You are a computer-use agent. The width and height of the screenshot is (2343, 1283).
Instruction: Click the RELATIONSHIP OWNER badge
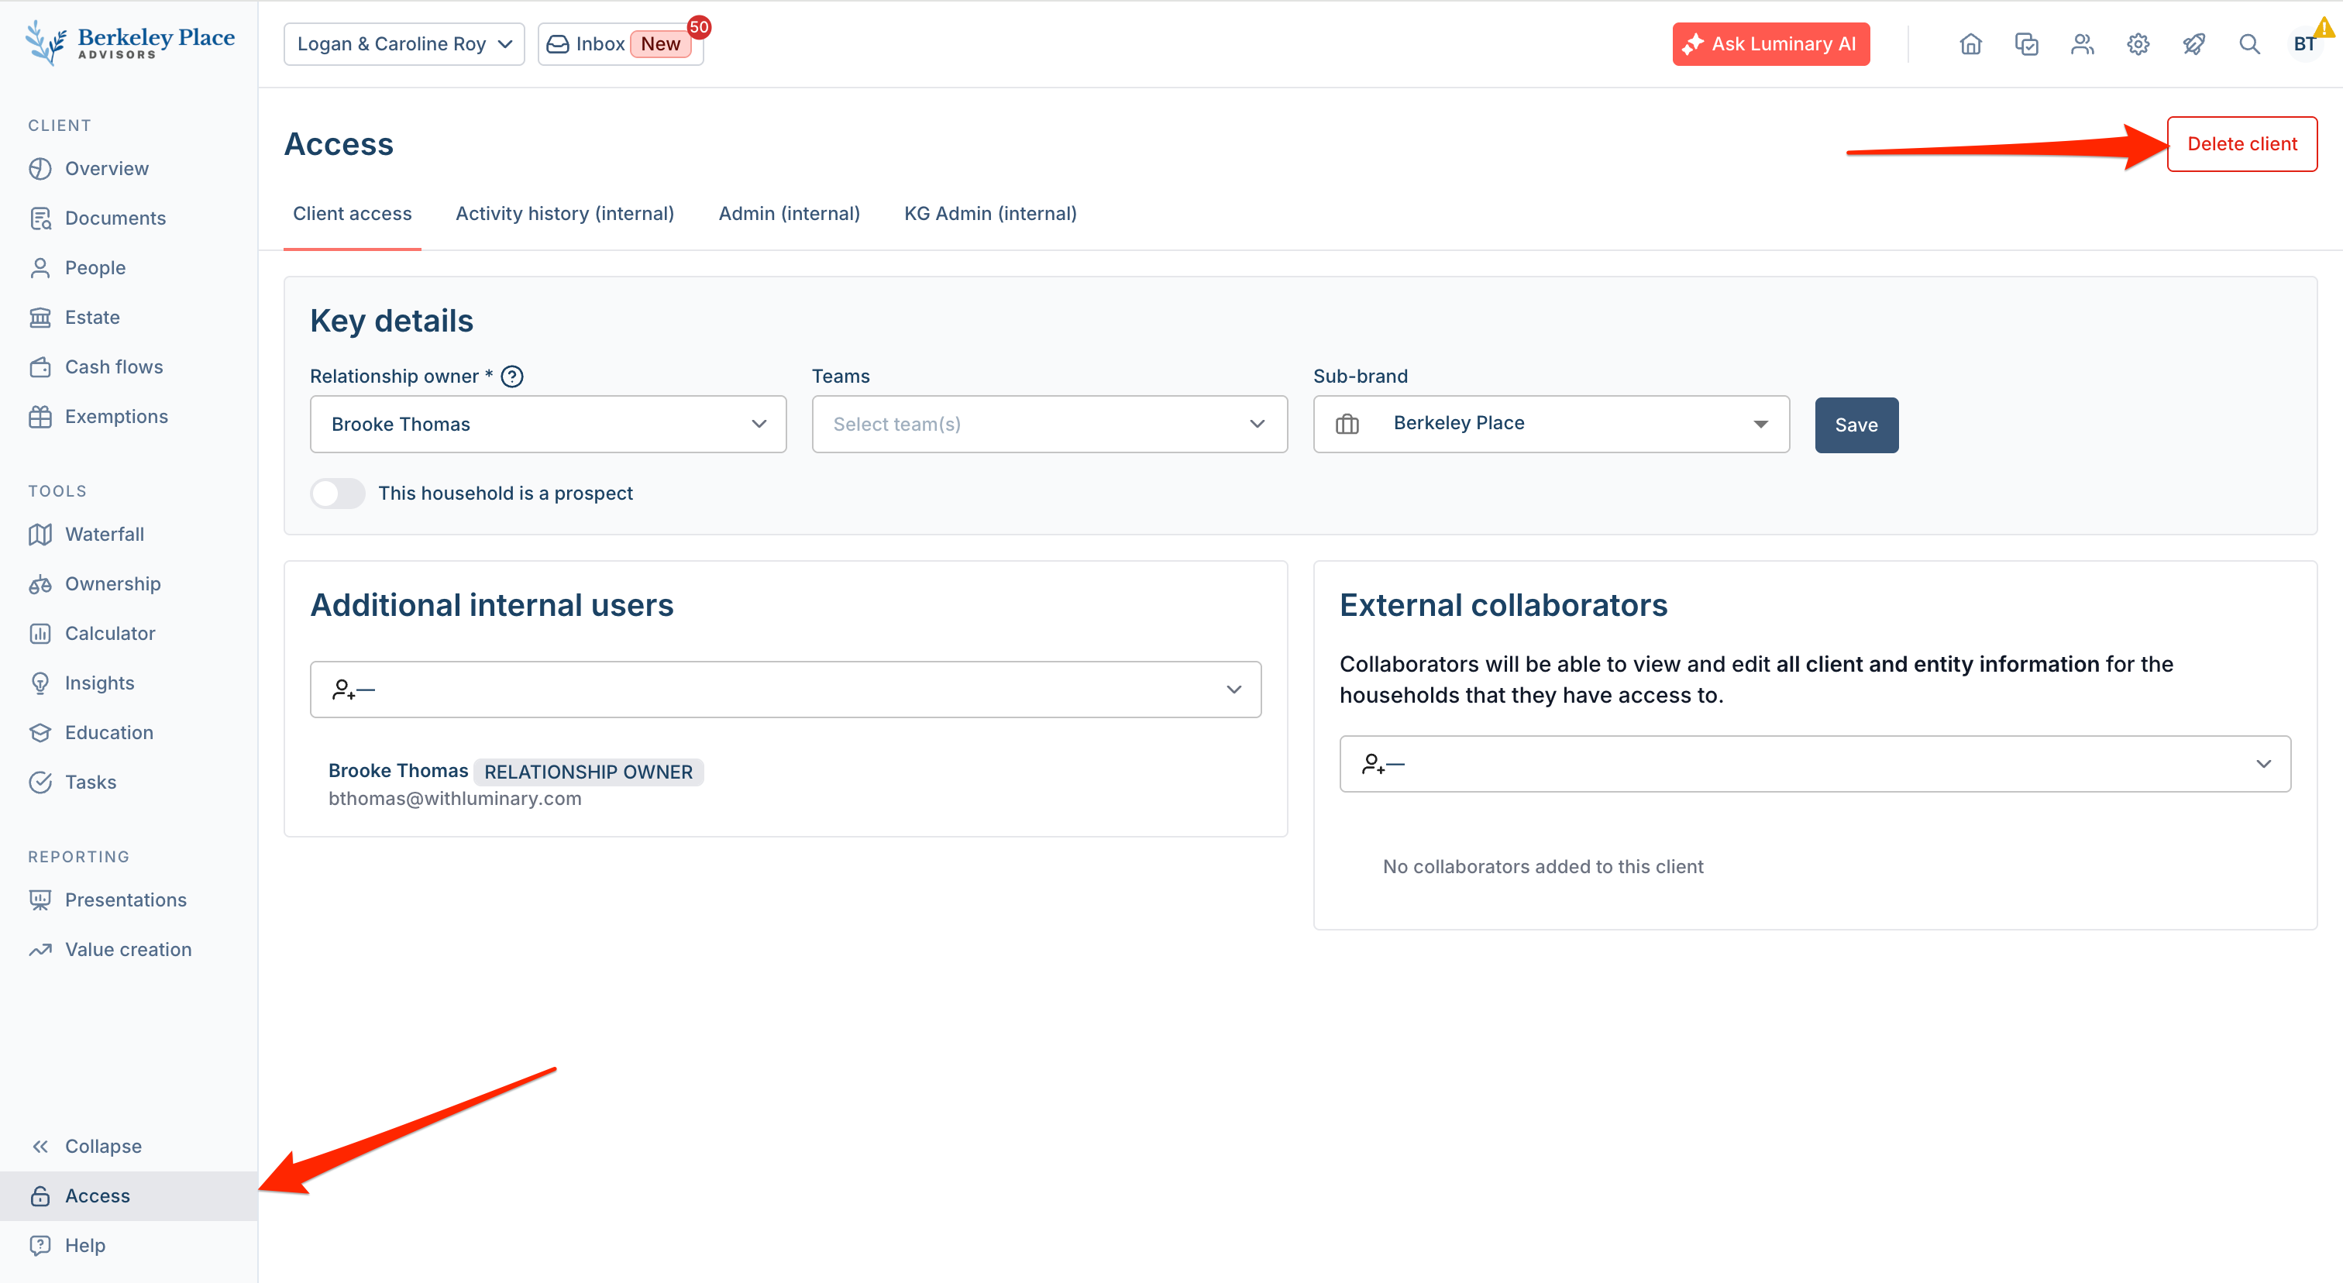click(x=589, y=772)
